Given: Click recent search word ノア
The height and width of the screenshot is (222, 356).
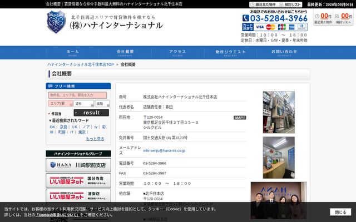Looking at the screenshot, I should pos(86,127).
